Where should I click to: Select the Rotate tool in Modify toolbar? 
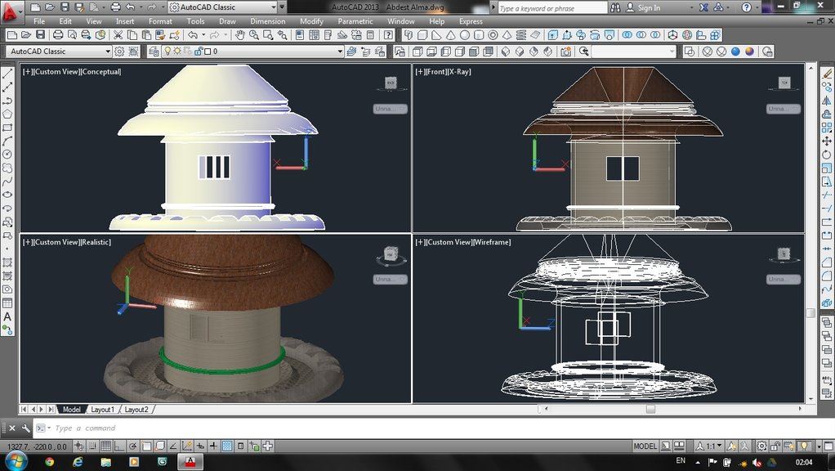(827, 155)
